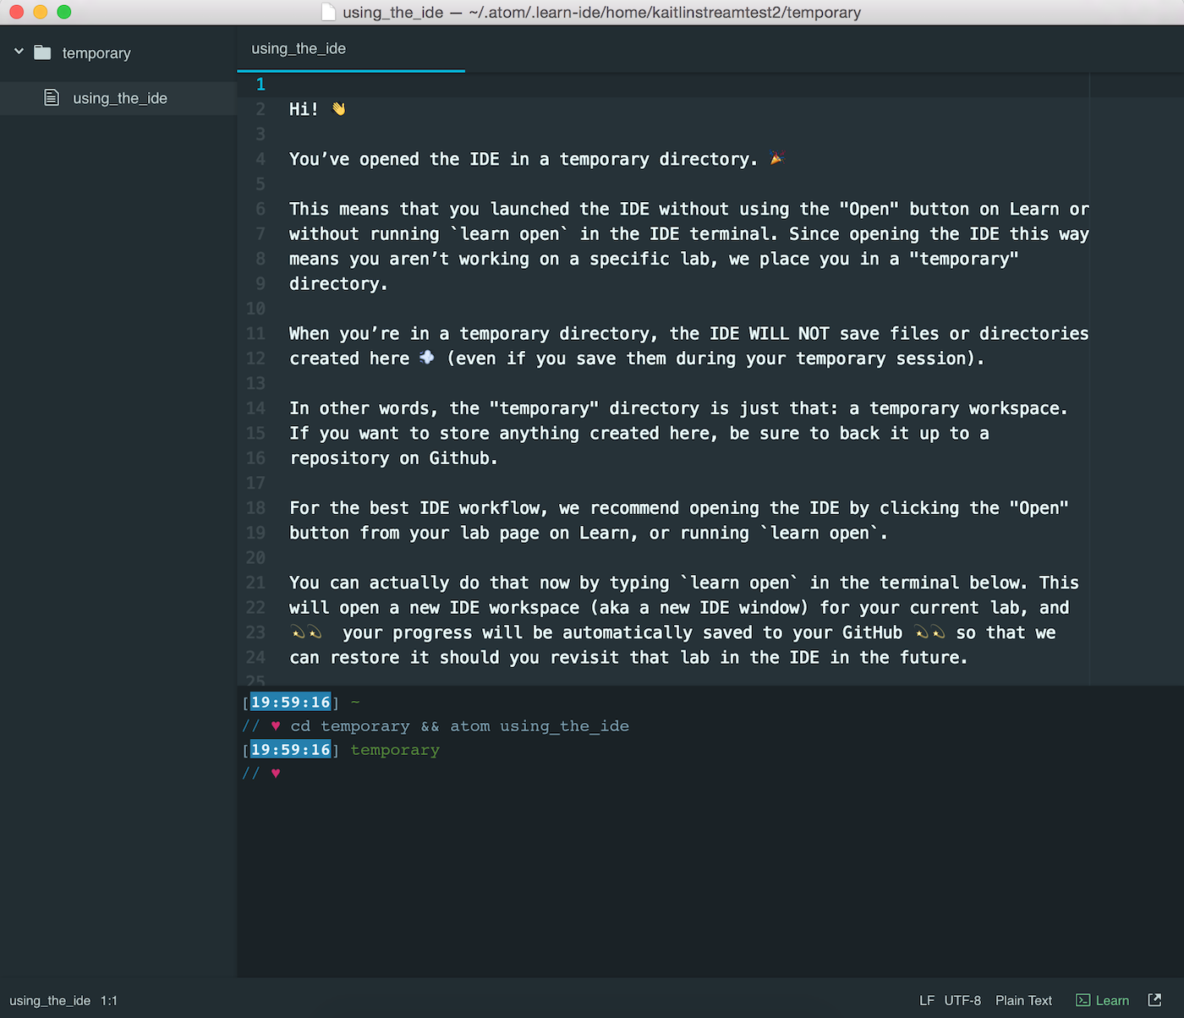The image size is (1184, 1018).
Task: Click the temporary folder icon in the sidebar
Action: pyautogui.click(x=42, y=52)
